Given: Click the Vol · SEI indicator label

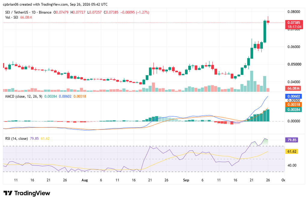Looking at the screenshot, I should point(12,17).
